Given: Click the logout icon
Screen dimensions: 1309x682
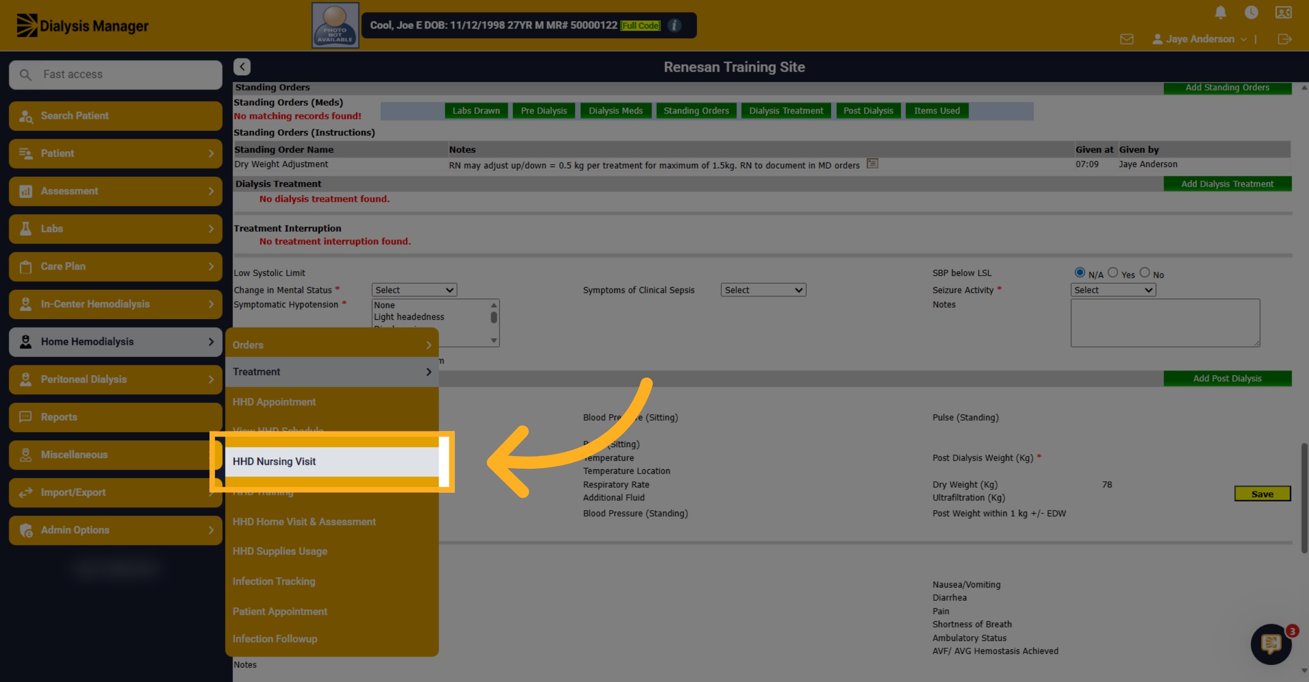Looking at the screenshot, I should click(x=1284, y=39).
